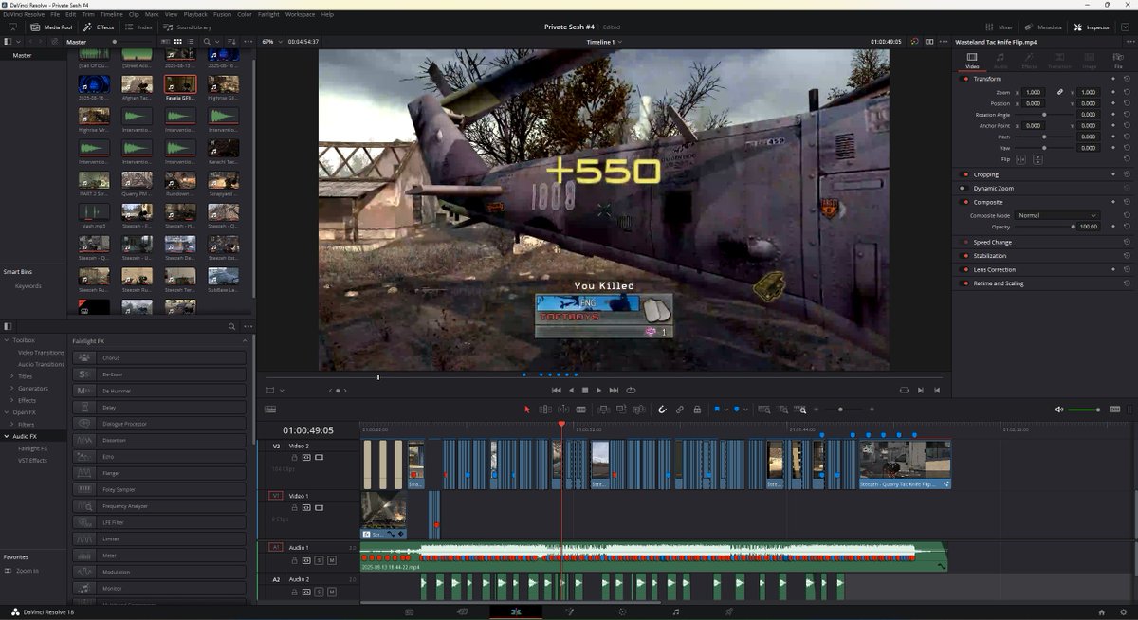The image size is (1138, 620).
Task: Open the Index panel
Action: [138, 27]
